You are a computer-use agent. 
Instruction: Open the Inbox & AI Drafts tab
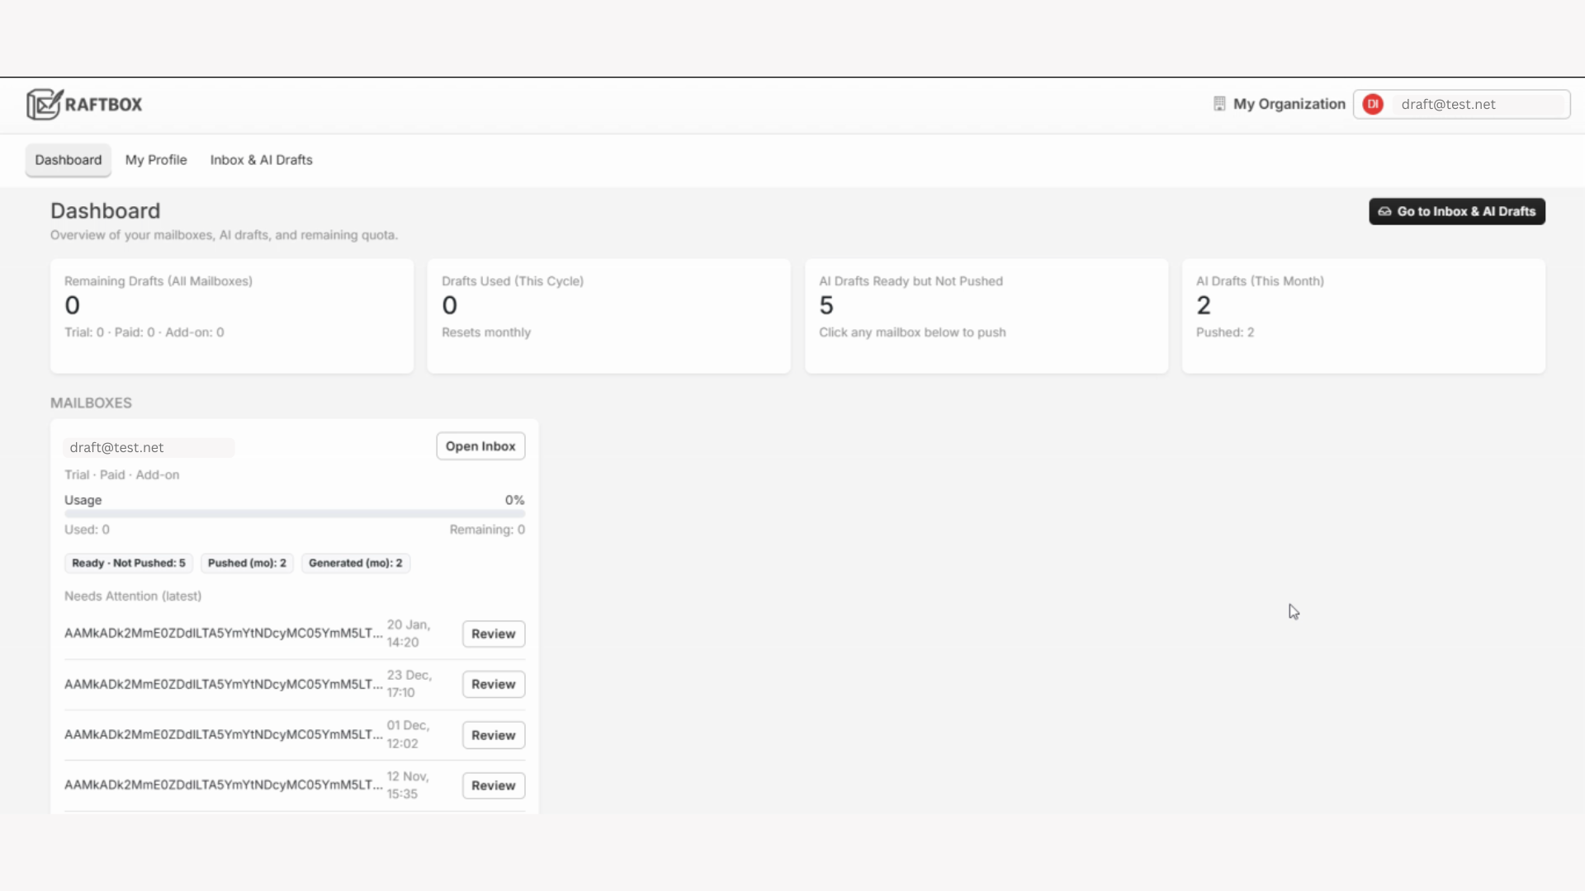[261, 160]
